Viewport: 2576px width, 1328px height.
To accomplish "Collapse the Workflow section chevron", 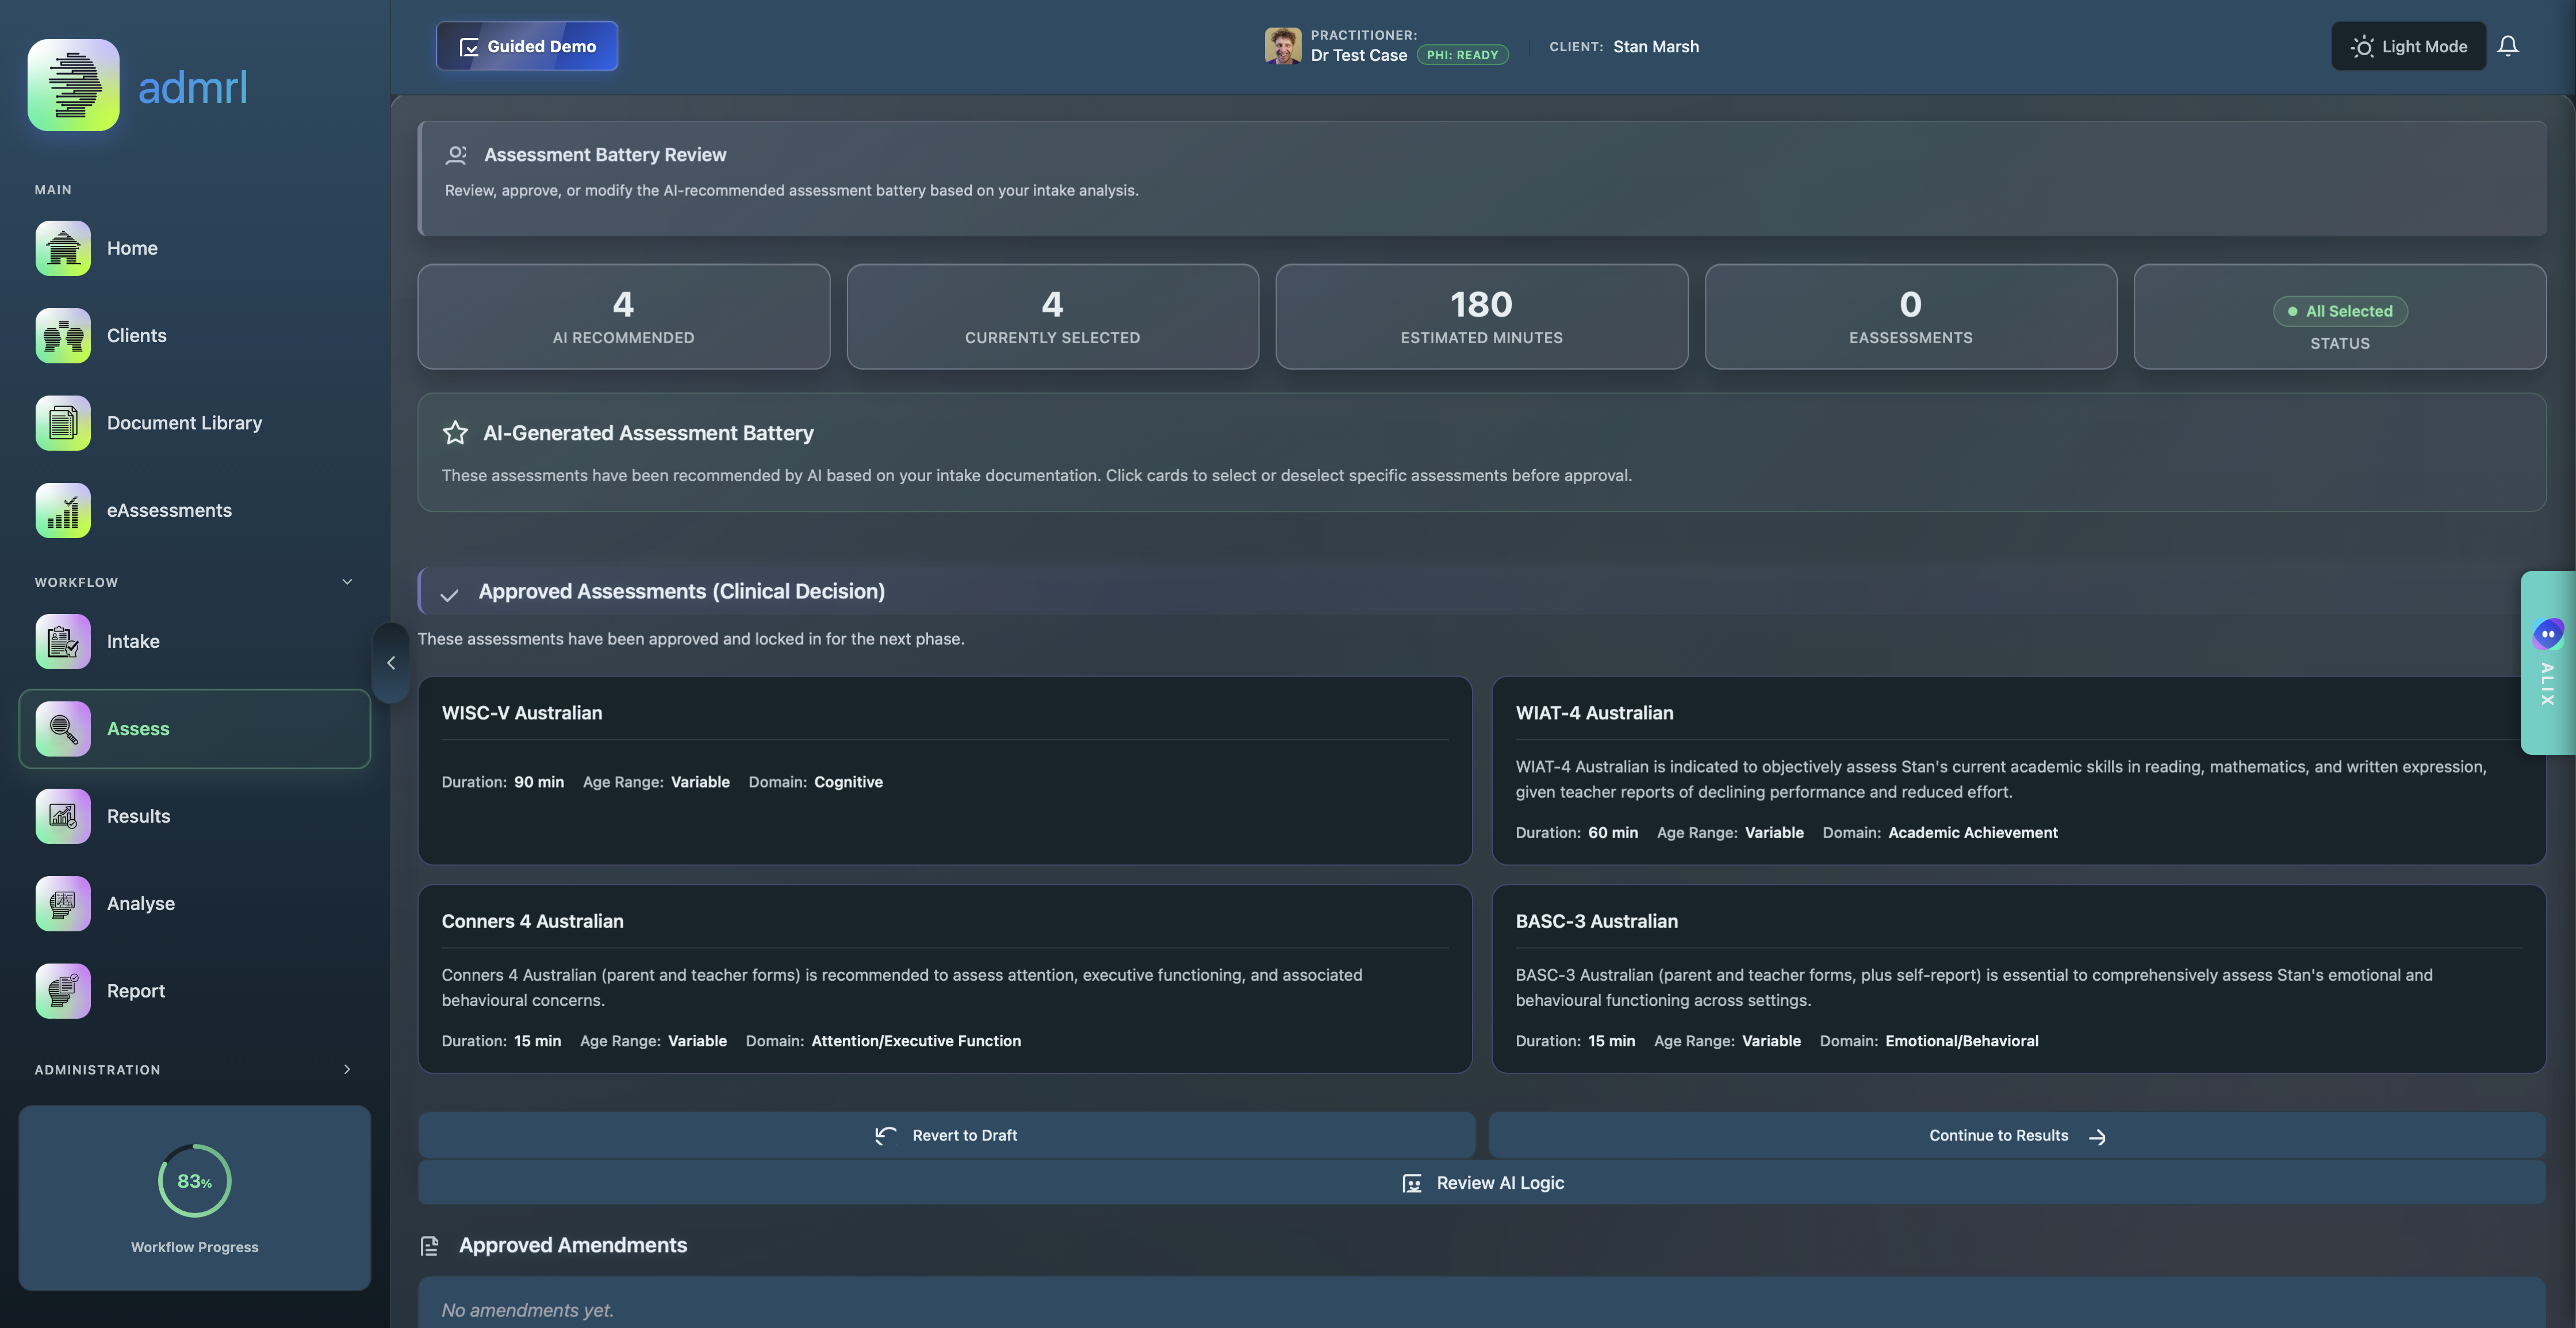I will pos(347,582).
